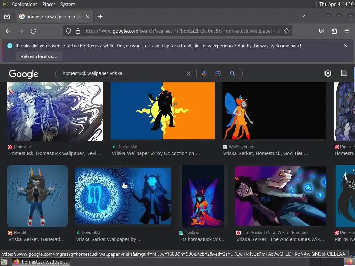
Task: Click the Reddit source label
Action: tap(20, 232)
